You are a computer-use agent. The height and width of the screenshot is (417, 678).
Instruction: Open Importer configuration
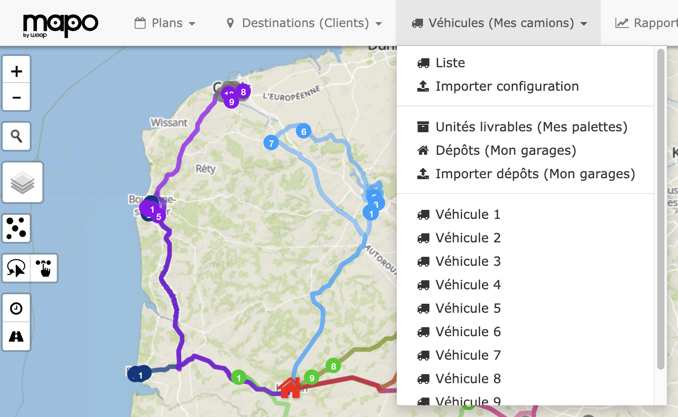click(x=507, y=86)
